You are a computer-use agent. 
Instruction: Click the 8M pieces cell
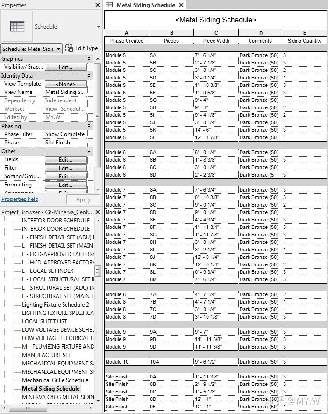point(171,279)
